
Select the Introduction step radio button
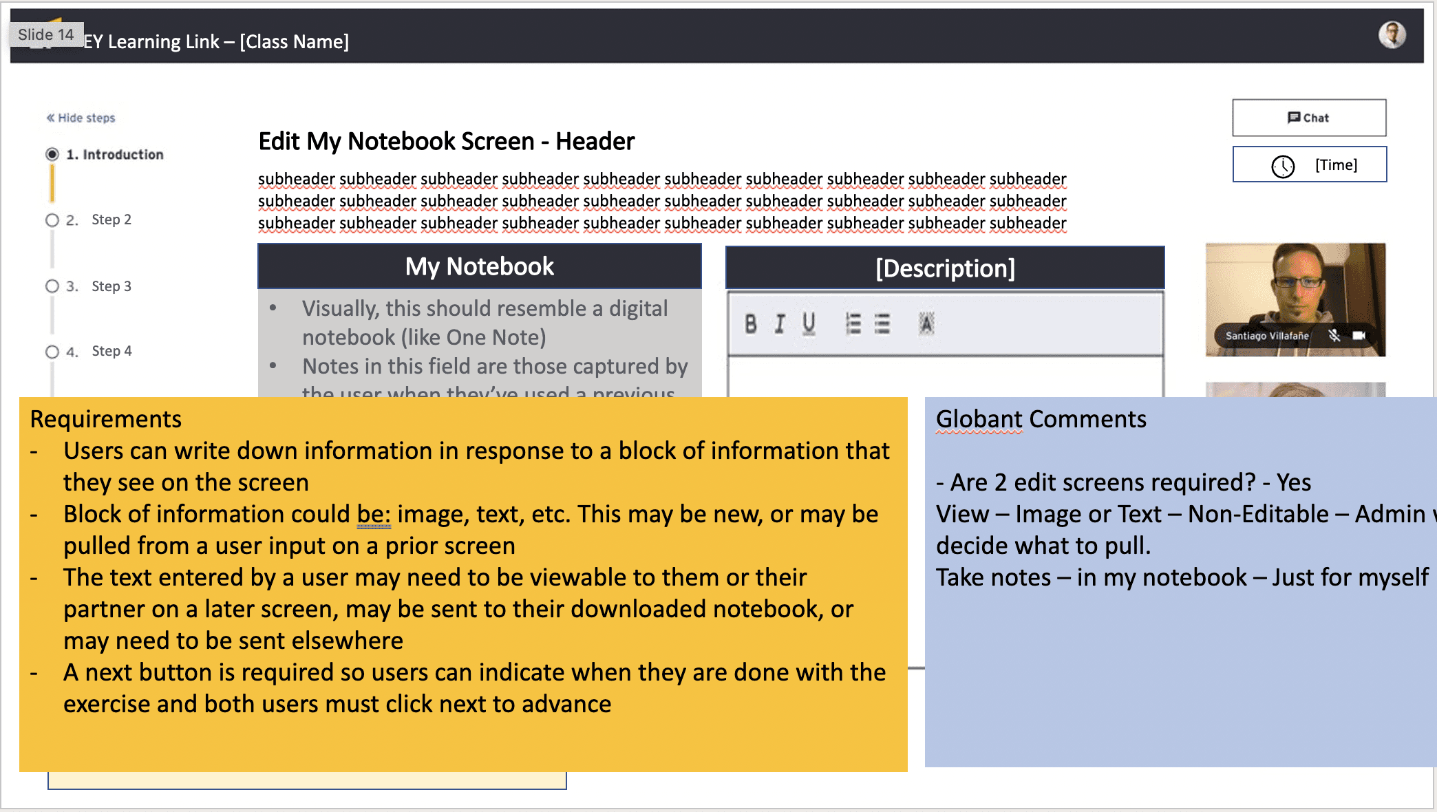point(52,154)
